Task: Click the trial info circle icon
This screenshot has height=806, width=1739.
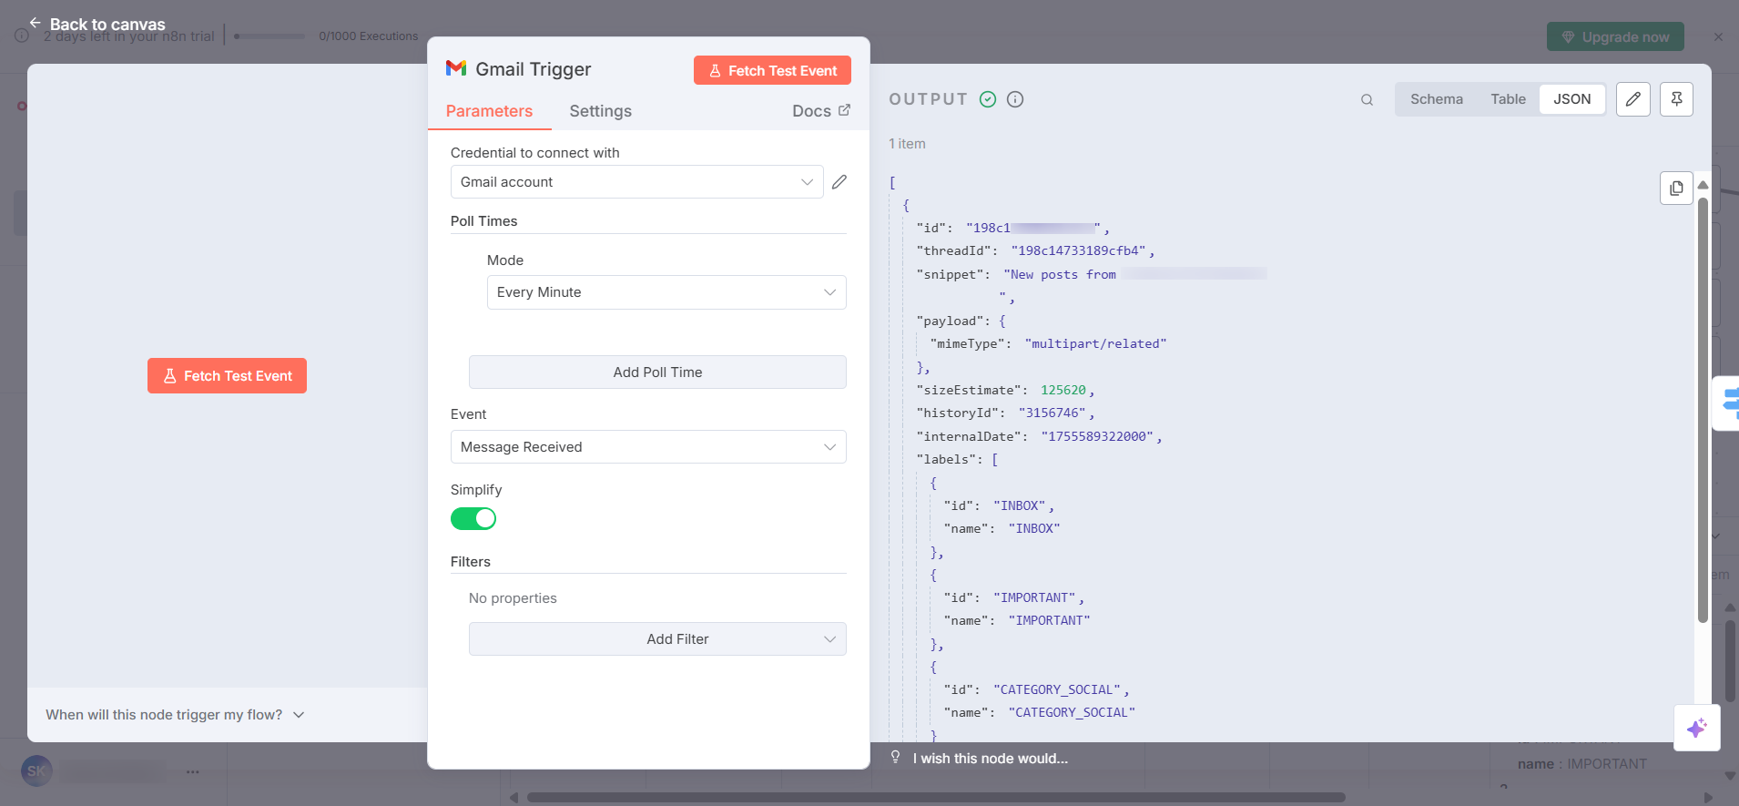Action: [x=22, y=36]
